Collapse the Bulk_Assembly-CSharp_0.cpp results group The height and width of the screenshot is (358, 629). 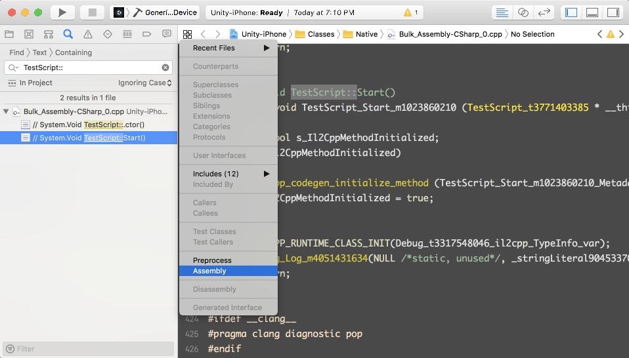click(6, 111)
